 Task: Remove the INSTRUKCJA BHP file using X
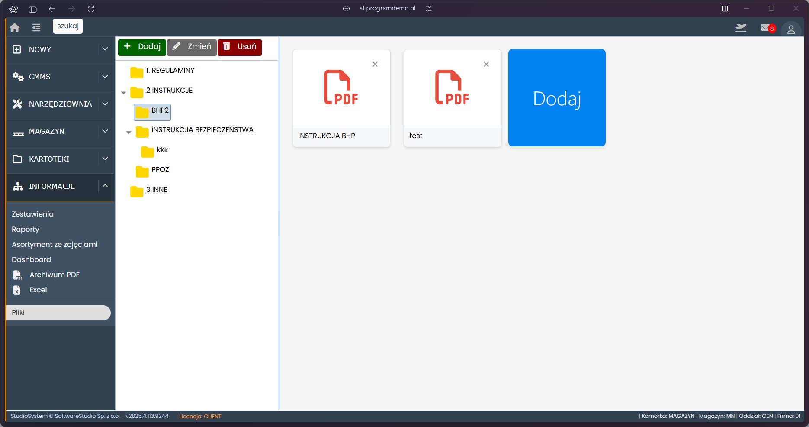(375, 65)
